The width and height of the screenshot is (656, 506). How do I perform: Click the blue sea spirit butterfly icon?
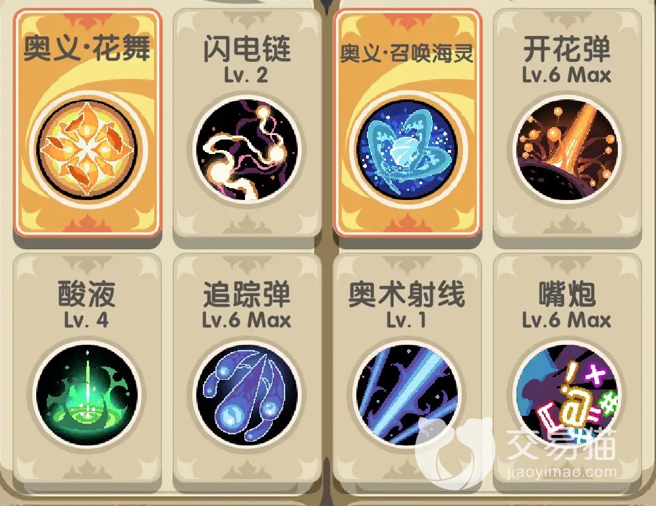coord(406,148)
